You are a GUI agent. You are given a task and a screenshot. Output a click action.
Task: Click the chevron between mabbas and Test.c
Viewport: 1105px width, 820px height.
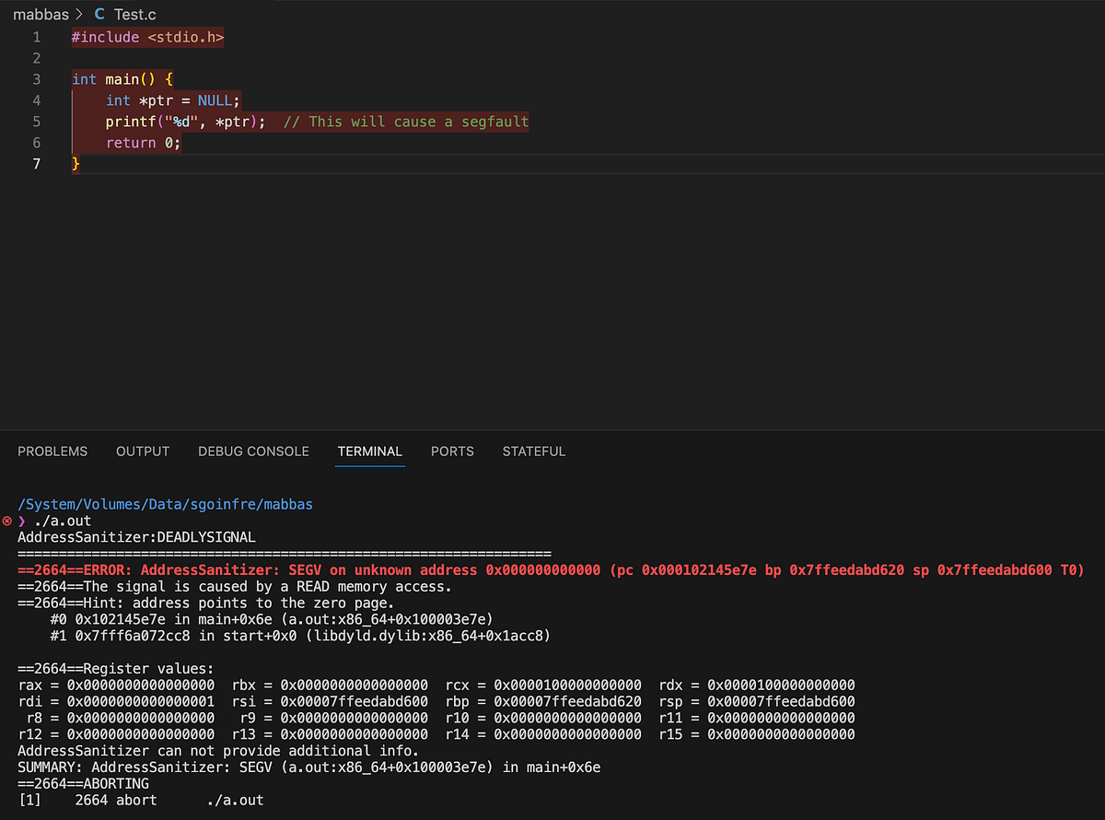76,14
